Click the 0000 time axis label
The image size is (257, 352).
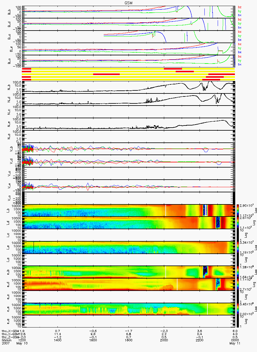point(235,340)
